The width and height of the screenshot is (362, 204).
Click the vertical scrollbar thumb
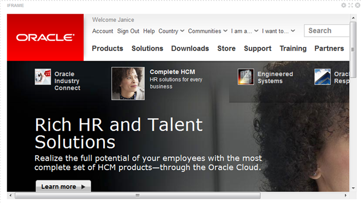[x=353, y=50]
